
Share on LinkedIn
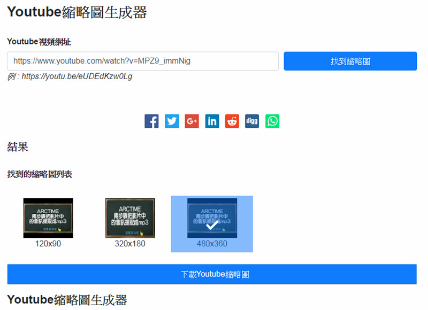[212, 121]
